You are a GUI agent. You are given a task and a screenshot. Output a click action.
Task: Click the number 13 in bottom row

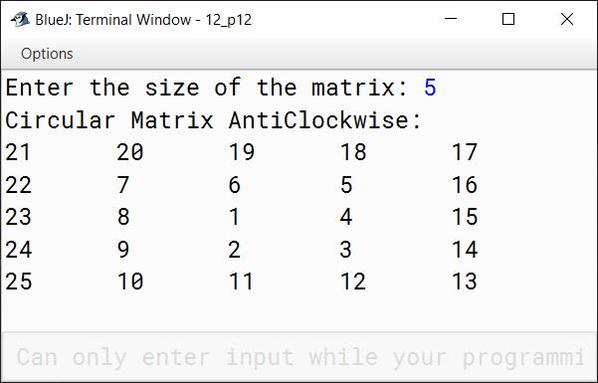465,282
